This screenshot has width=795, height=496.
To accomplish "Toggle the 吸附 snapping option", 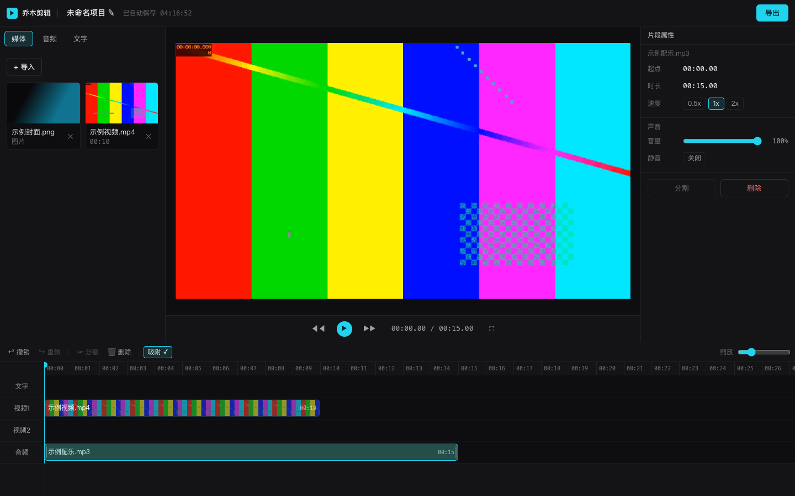I will click(158, 352).
